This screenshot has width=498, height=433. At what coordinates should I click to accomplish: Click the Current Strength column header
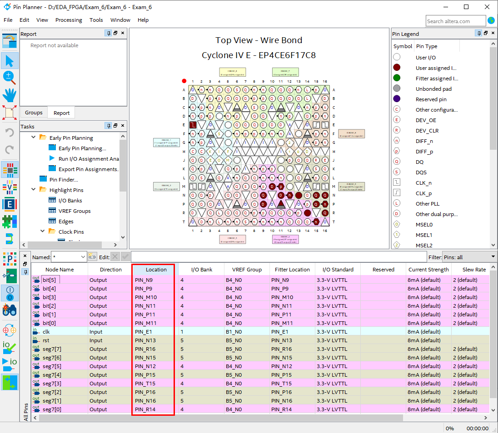428,269
